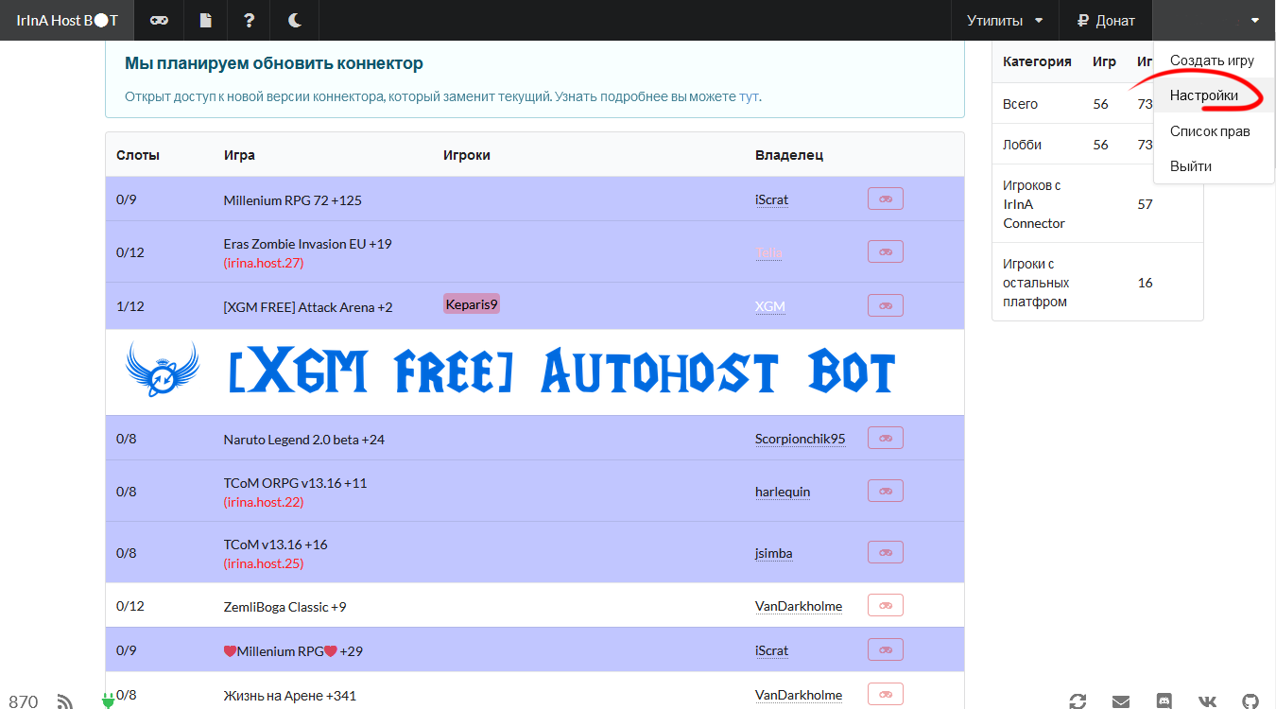
Task: Click the IrInA Host BOT brand logo
Action: [67, 20]
